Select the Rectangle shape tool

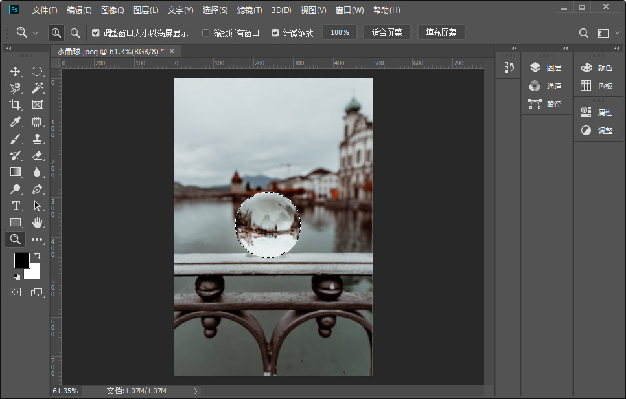pyautogui.click(x=15, y=222)
